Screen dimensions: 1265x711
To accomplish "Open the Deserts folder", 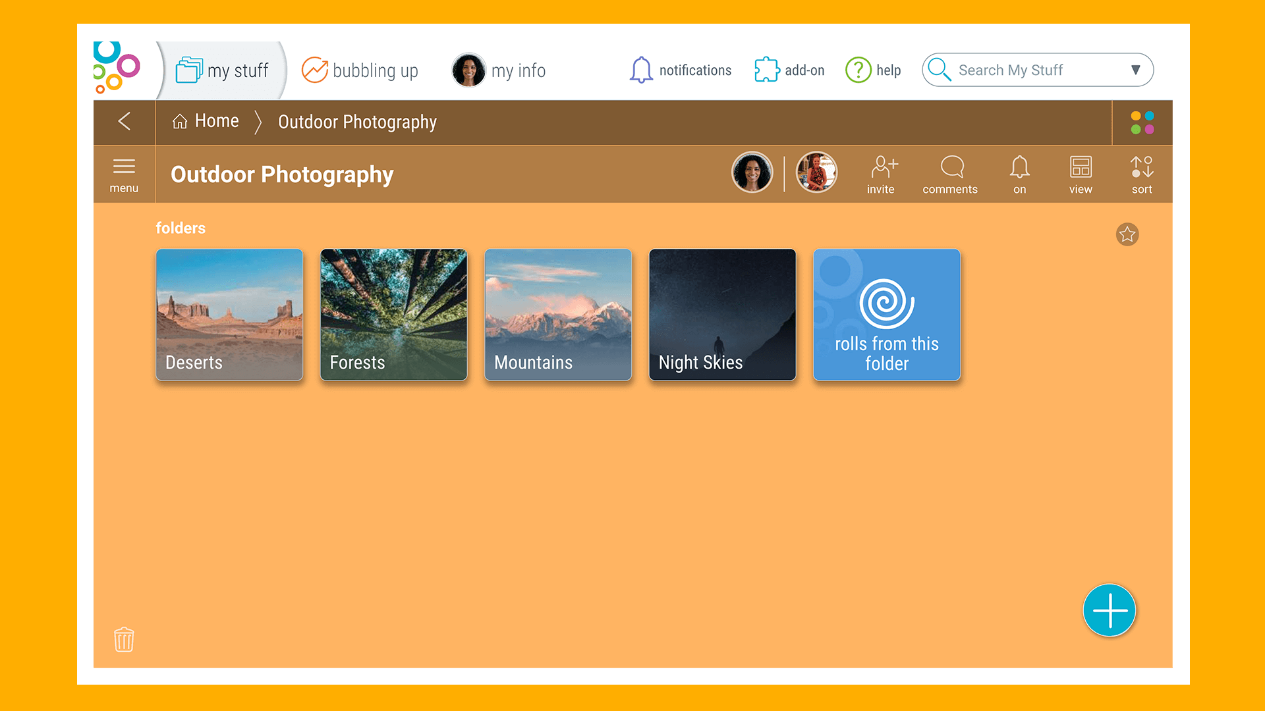I will (x=229, y=315).
